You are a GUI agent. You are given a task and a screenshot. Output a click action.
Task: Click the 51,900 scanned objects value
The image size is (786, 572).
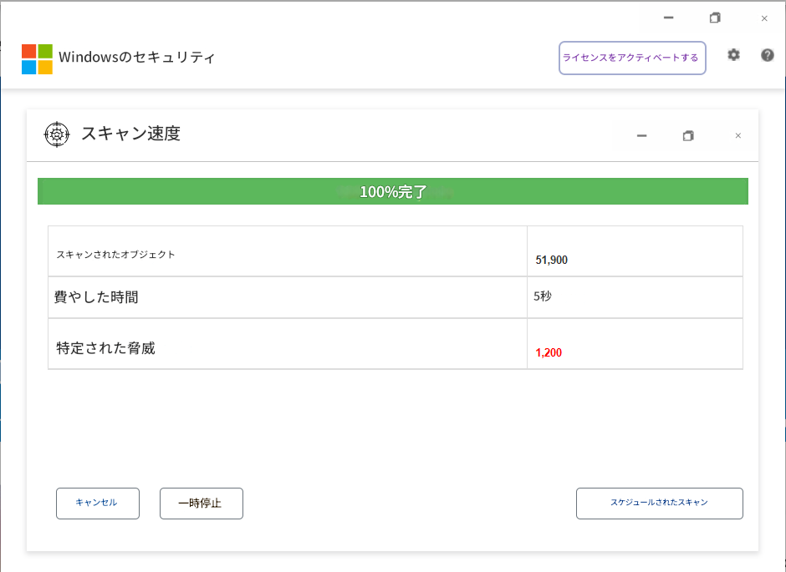click(552, 261)
